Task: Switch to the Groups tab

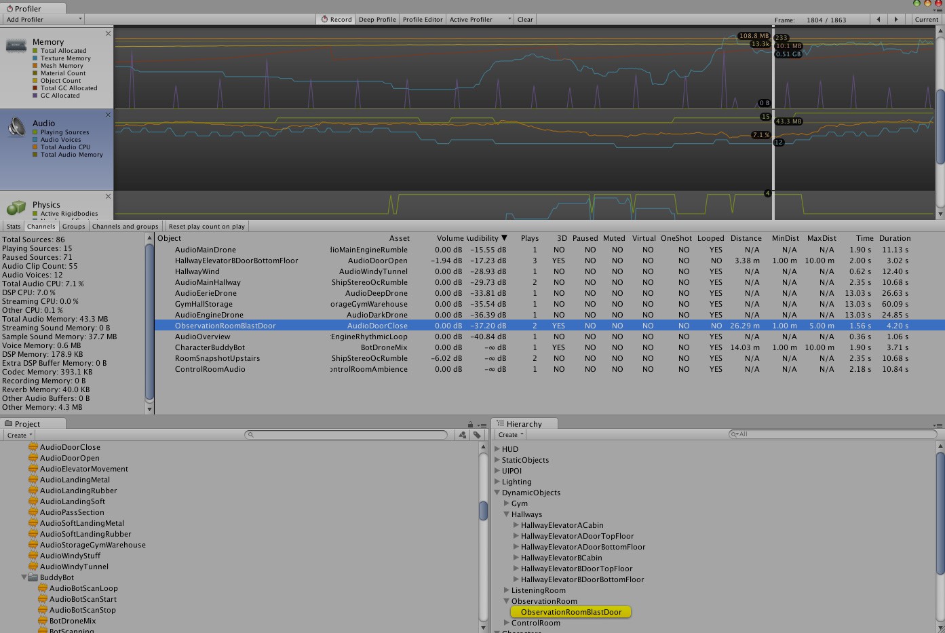Action: [73, 227]
